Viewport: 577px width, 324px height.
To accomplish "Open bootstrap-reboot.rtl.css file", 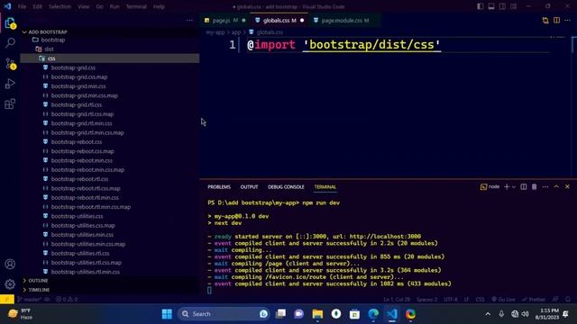I will (79, 179).
